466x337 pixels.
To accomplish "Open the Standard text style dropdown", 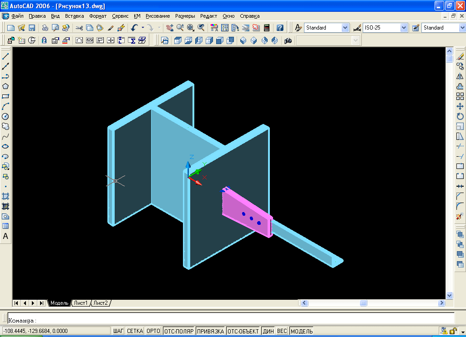I will point(344,28).
